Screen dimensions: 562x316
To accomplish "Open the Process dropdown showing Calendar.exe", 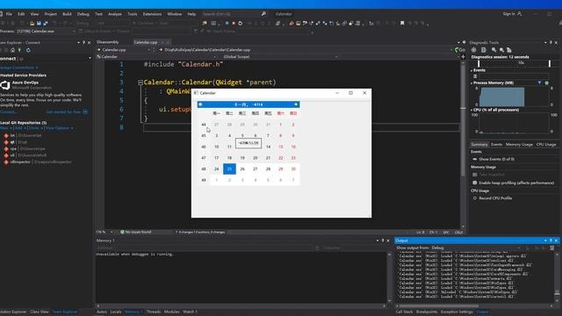I will tap(47, 32).
